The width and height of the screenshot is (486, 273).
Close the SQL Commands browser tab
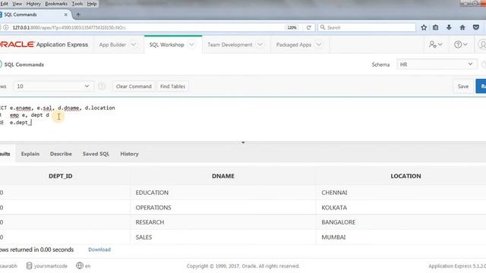tap(66, 14)
